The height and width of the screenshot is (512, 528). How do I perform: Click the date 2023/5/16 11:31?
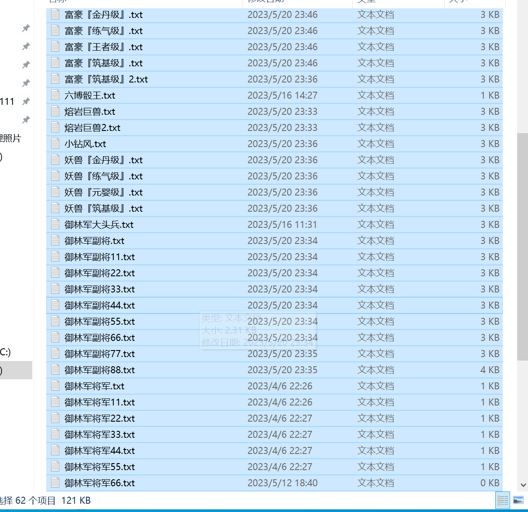tap(282, 224)
